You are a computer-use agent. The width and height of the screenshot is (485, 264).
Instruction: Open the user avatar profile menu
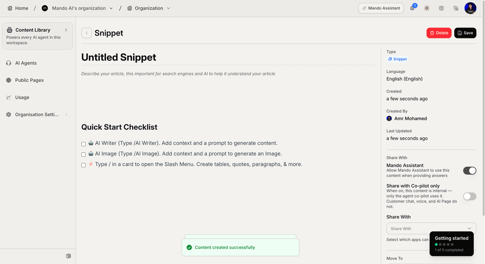[x=470, y=8]
